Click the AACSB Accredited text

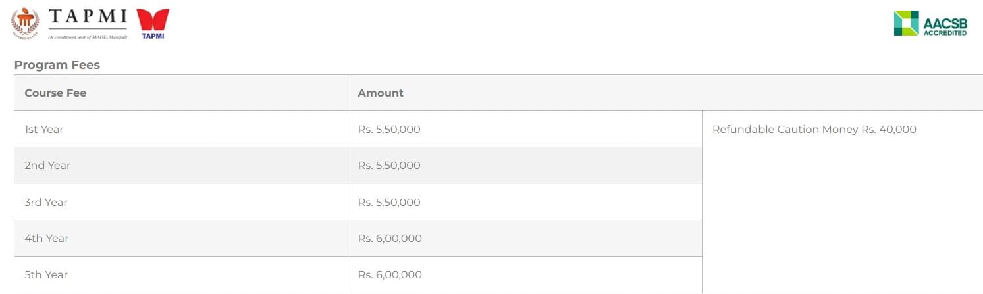coord(945,26)
